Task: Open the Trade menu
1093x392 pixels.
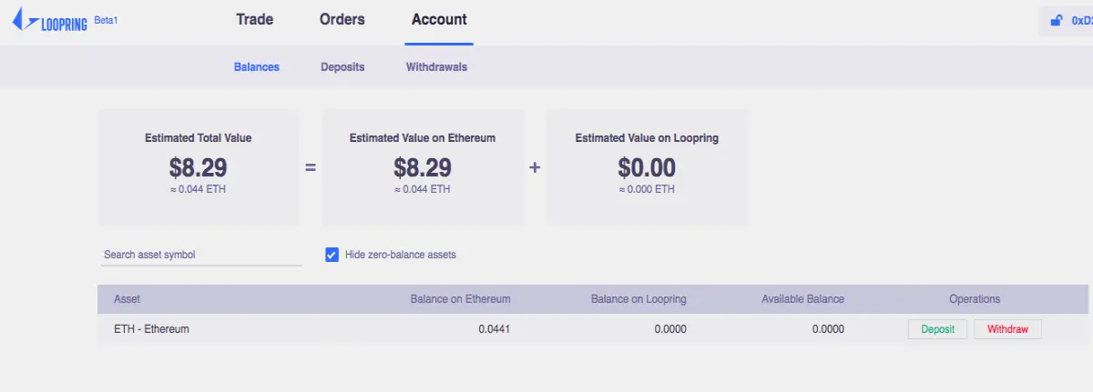Action: [x=254, y=19]
